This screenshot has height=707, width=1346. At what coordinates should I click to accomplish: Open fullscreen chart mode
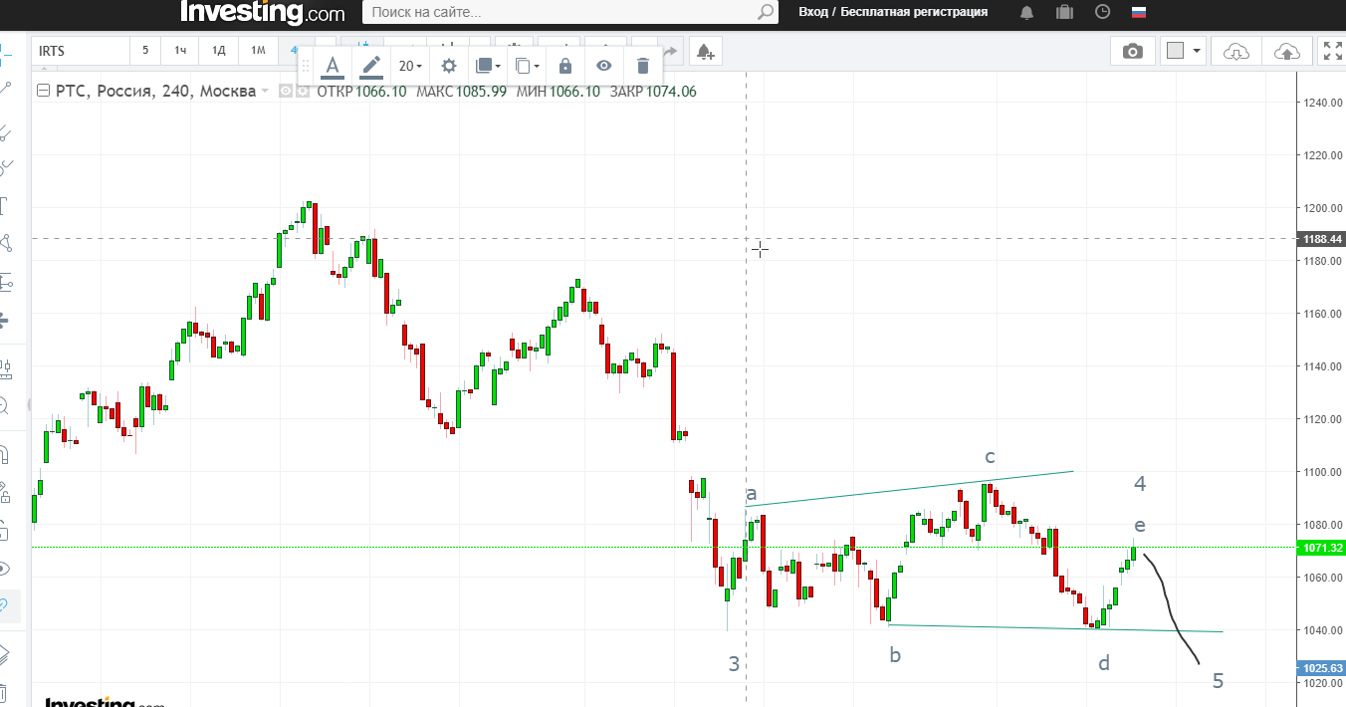1331,51
